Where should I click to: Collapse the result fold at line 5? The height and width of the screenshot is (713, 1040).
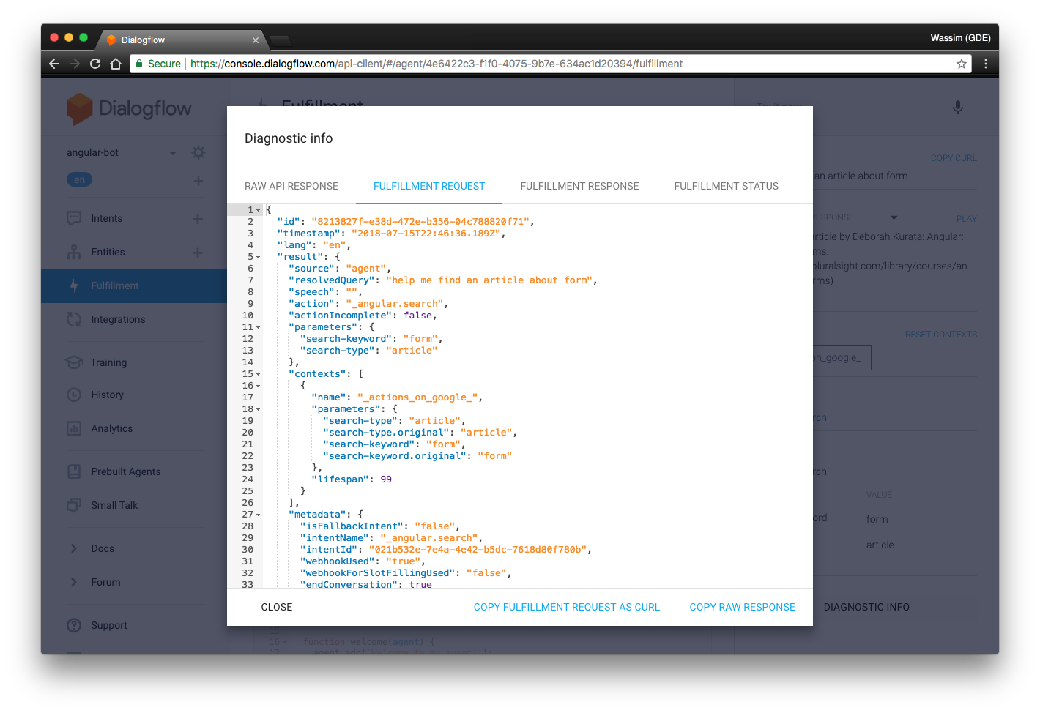tap(259, 257)
